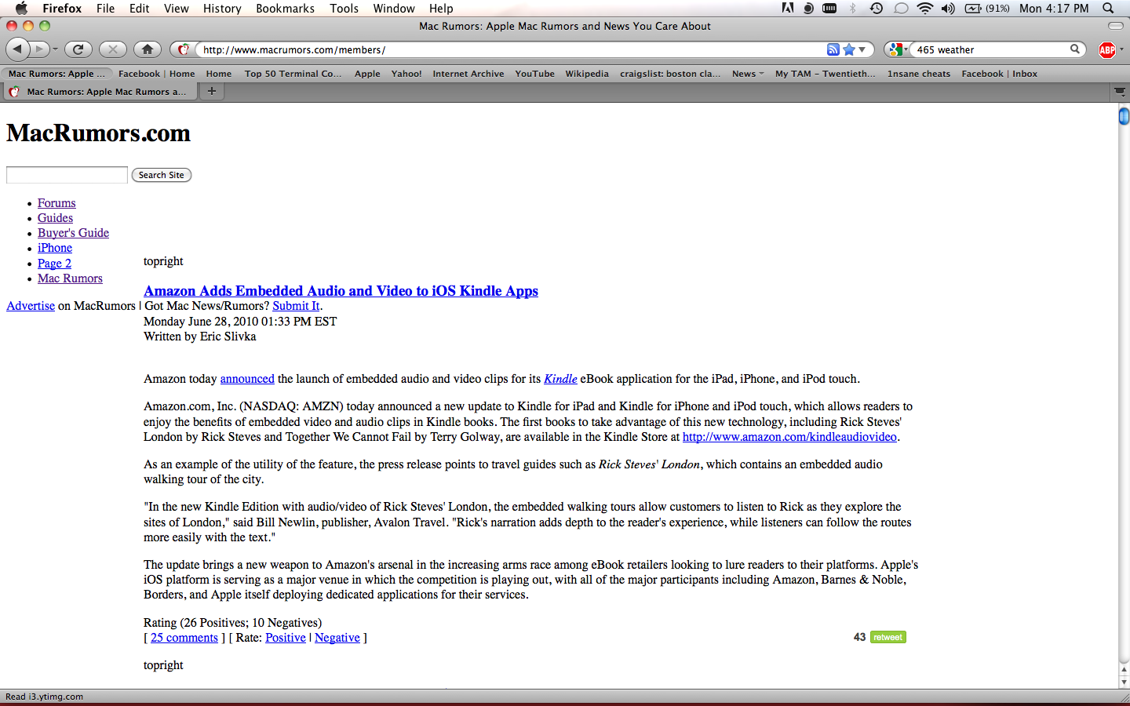Stop loading the page
Image resolution: width=1130 pixels, height=706 pixels.
[x=113, y=49]
